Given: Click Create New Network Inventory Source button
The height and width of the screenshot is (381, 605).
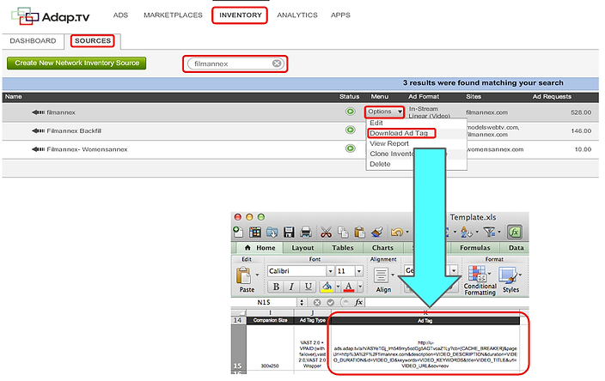Looking at the screenshot, I should (x=76, y=63).
